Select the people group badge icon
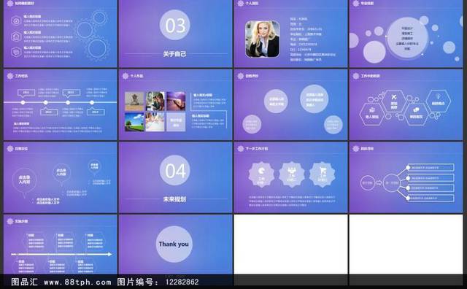 coord(292,174)
